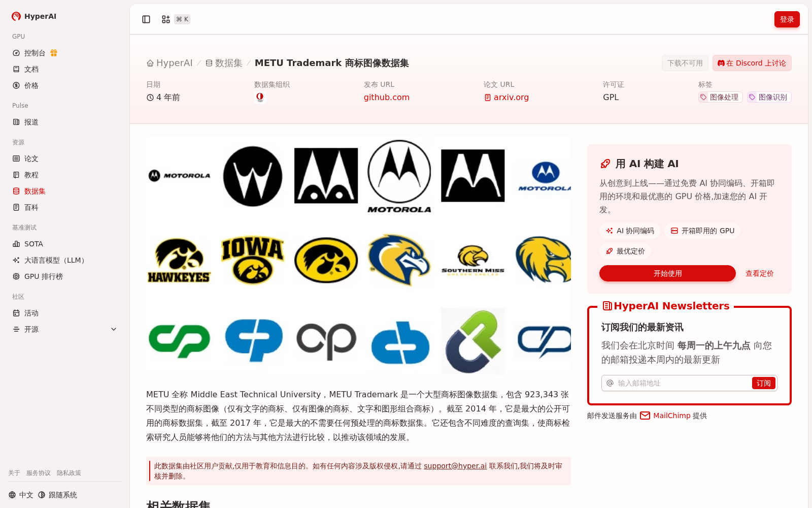
Task: Click the 图像识别 tag
Action: click(769, 97)
